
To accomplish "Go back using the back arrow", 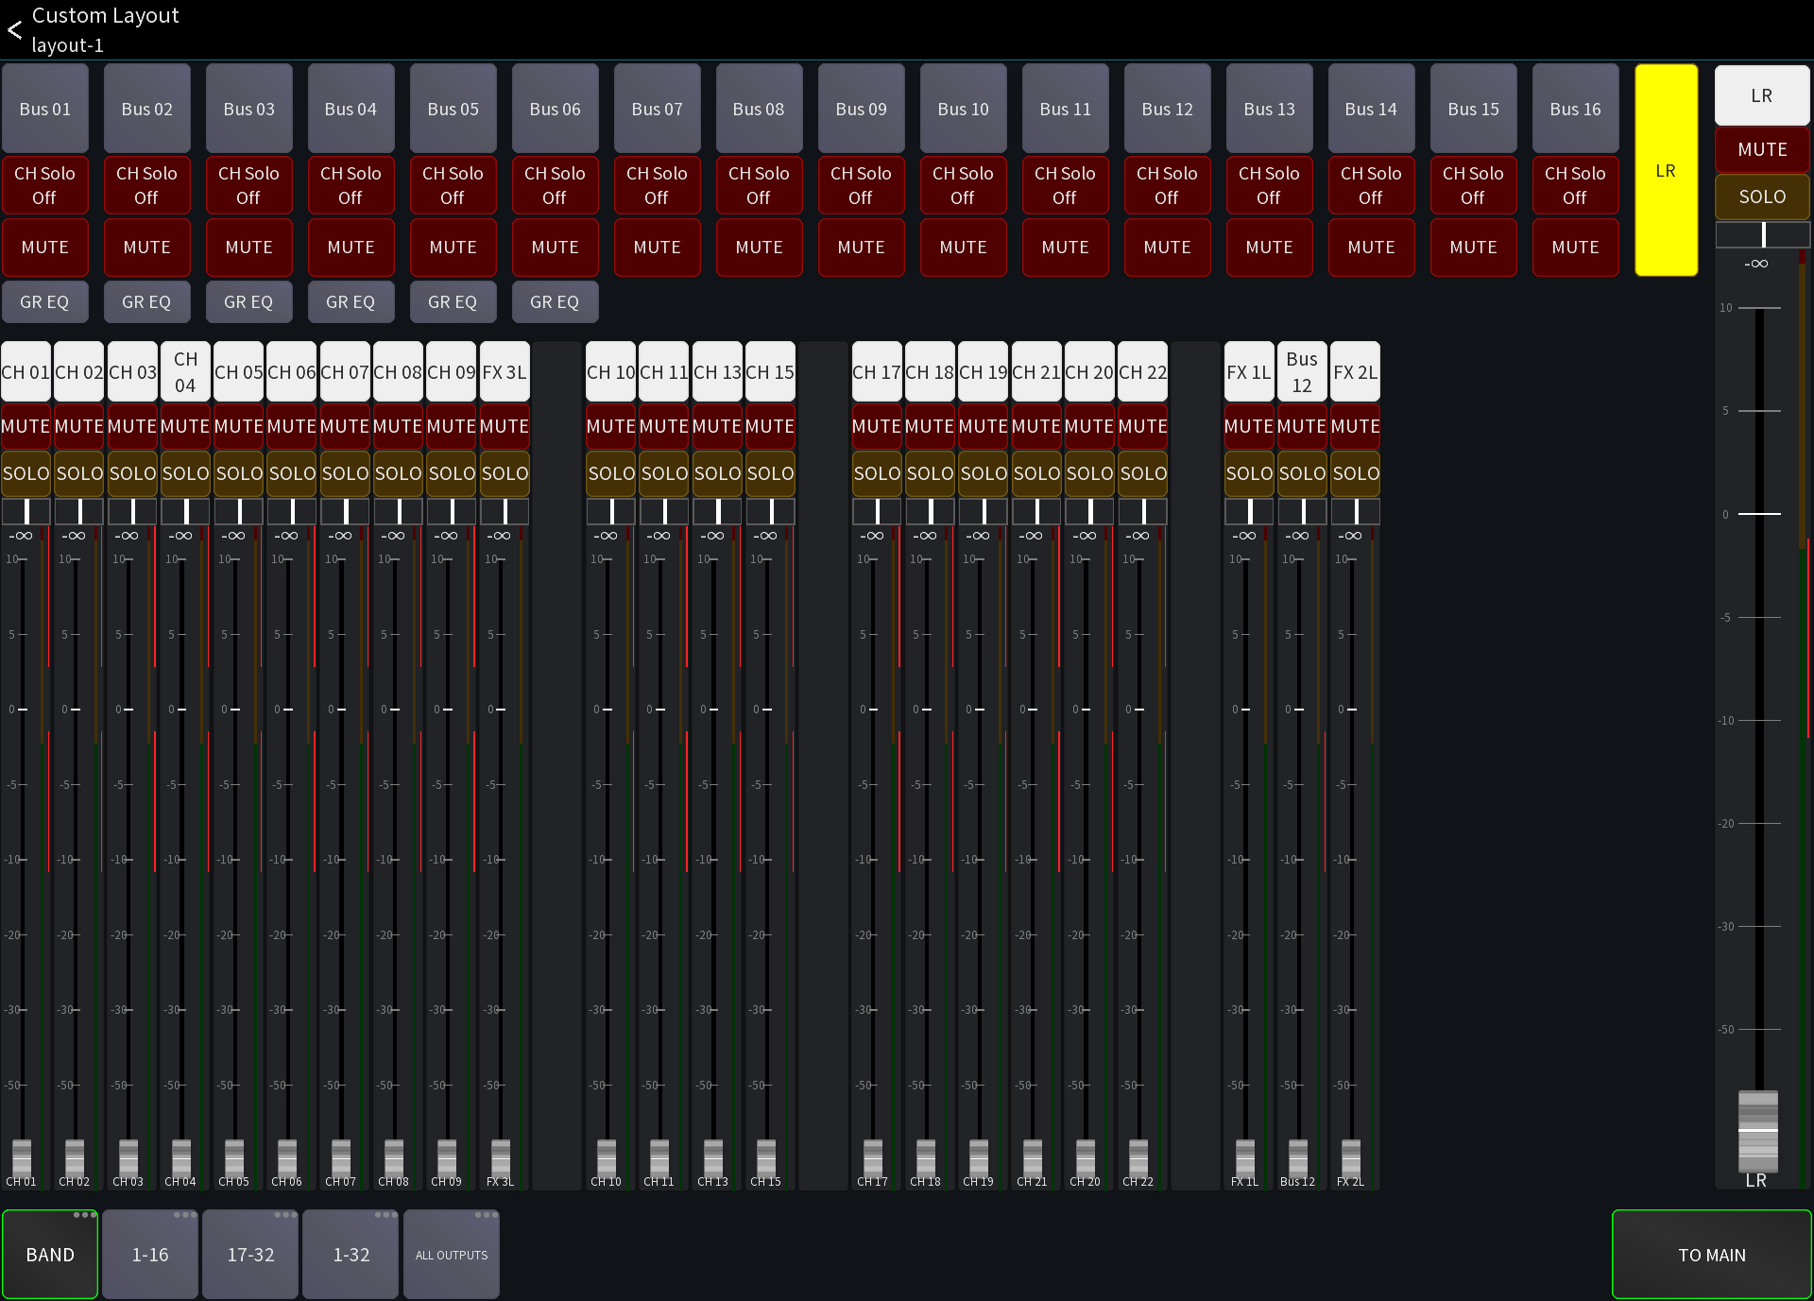I will 15,29.
